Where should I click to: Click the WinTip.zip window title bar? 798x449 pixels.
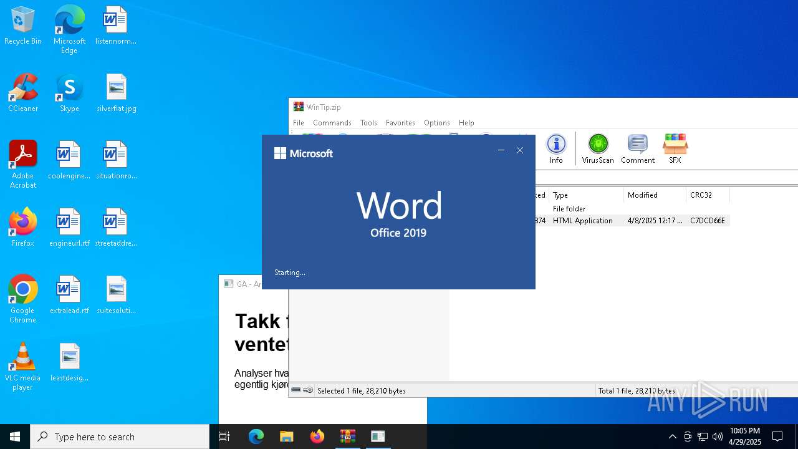coord(542,107)
